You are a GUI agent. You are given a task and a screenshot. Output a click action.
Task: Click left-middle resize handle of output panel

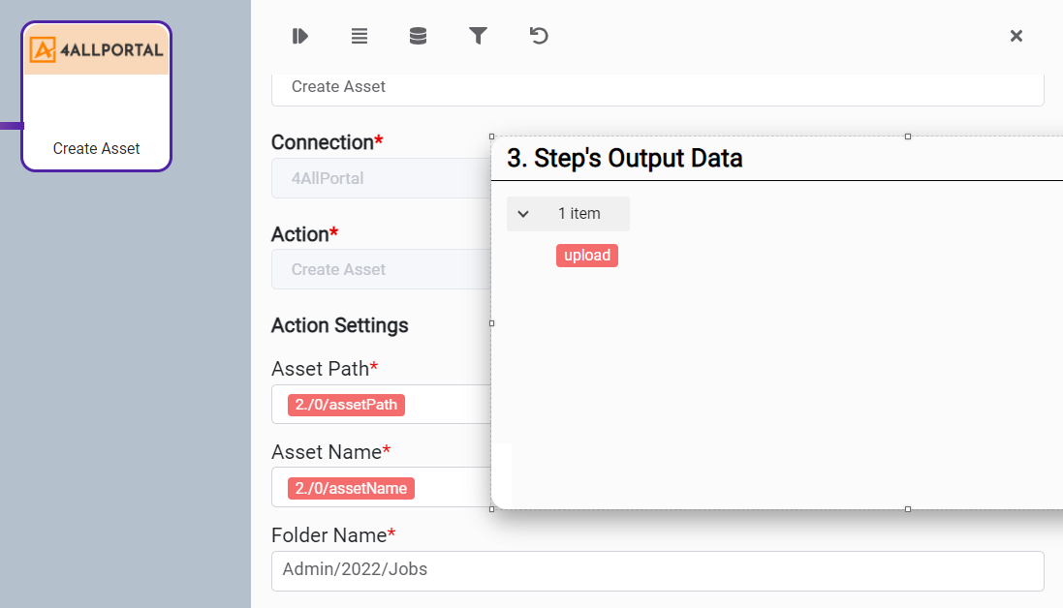click(x=492, y=323)
